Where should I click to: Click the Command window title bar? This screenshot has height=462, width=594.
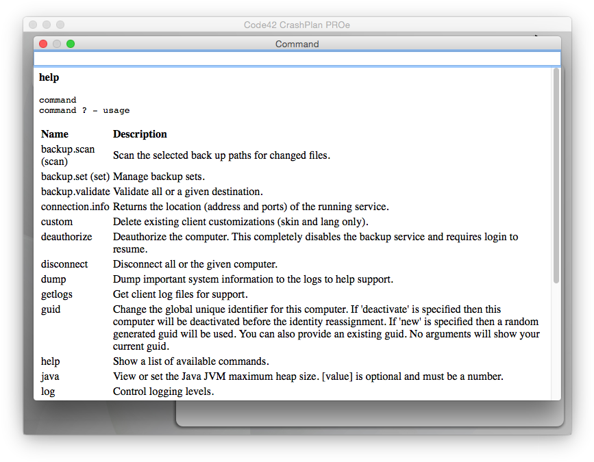point(297,43)
